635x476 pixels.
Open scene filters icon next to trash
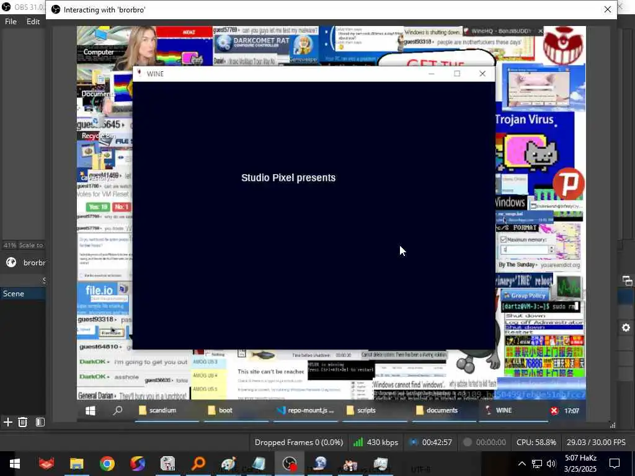pyautogui.click(x=40, y=422)
